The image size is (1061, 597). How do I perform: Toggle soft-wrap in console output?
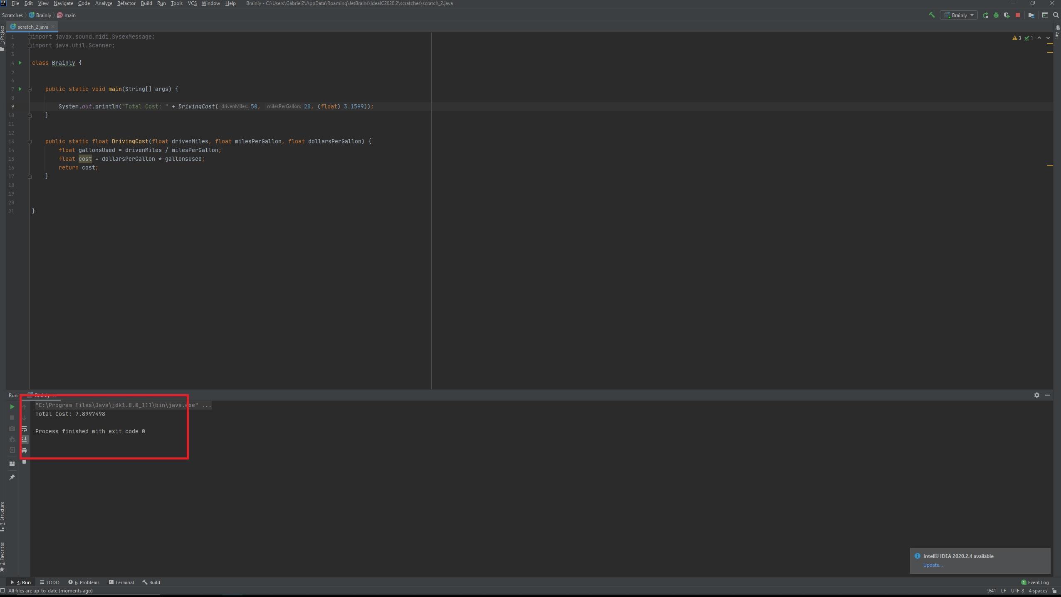pos(24,429)
